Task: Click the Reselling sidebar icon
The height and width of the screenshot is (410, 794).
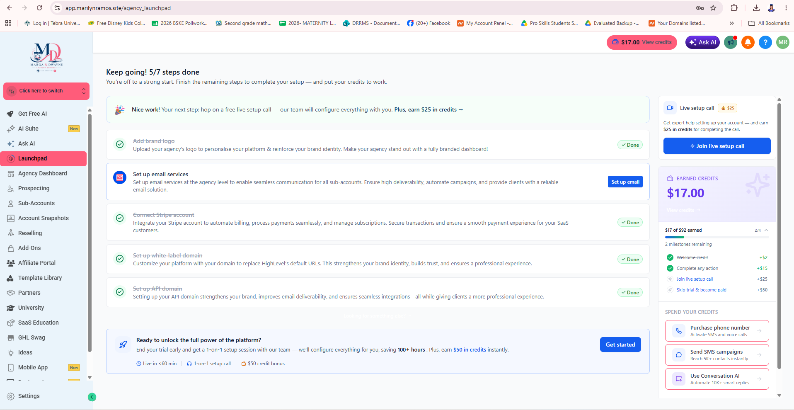Action: (11, 233)
